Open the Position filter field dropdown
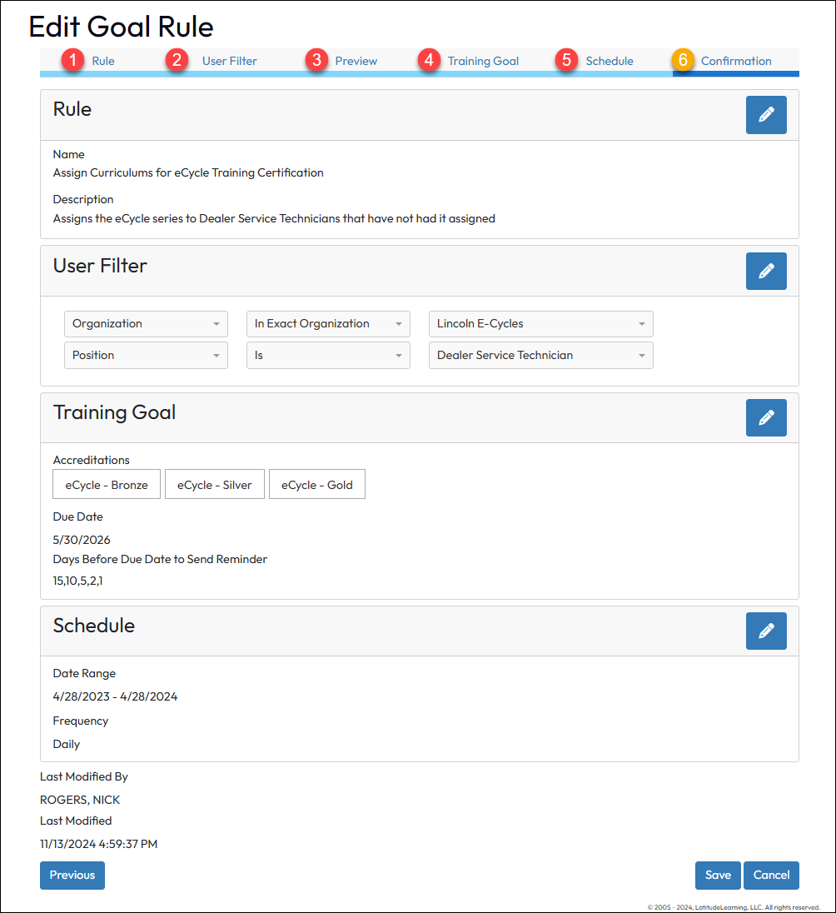This screenshot has height=913, width=836. point(146,355)
